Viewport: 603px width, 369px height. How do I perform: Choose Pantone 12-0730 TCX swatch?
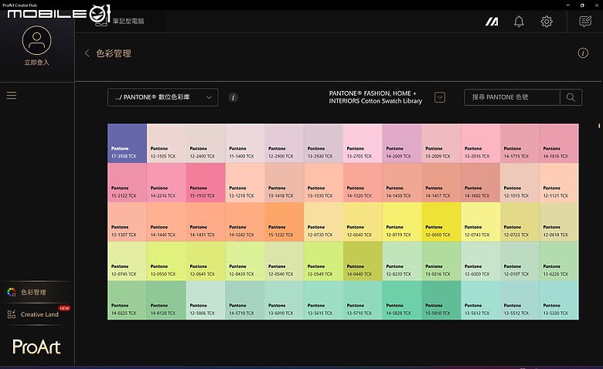pyautogui.click(x=323, y=222)
